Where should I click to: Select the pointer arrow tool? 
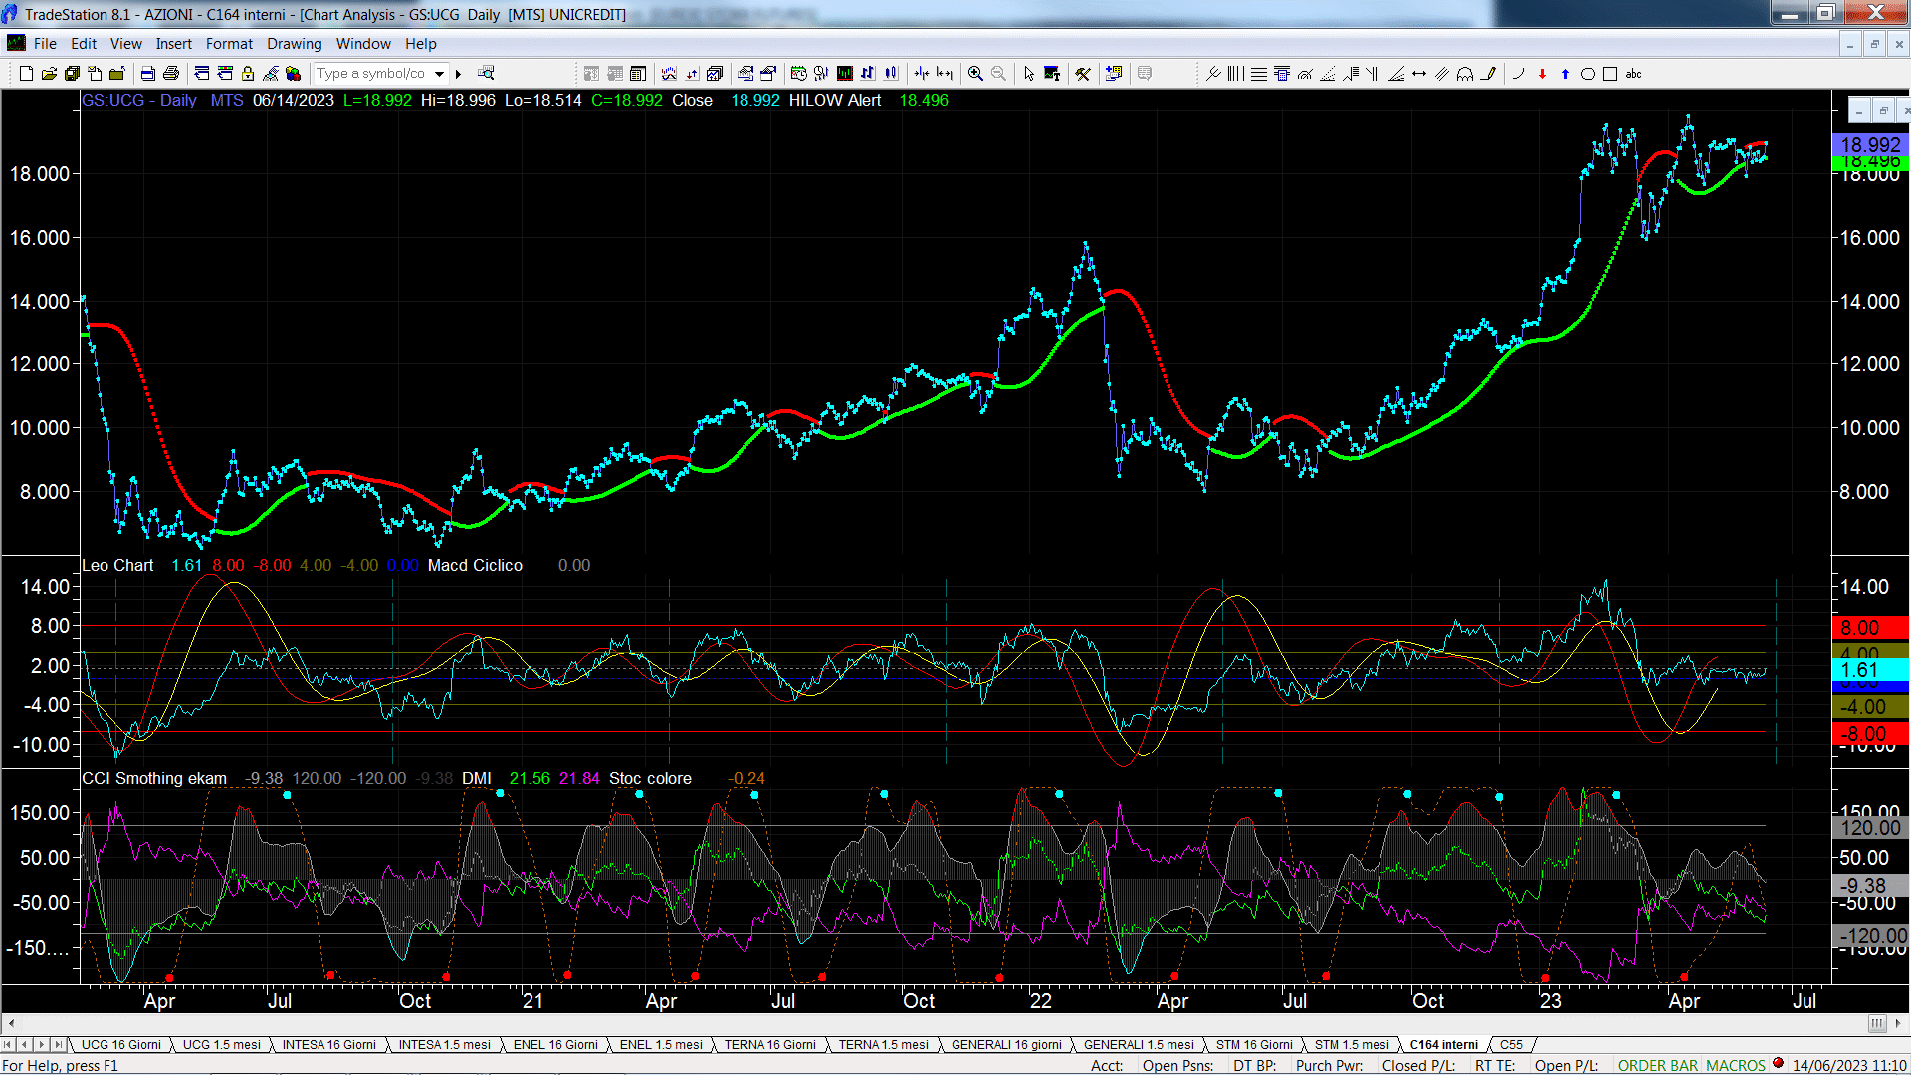click(x=1029, y=74)
